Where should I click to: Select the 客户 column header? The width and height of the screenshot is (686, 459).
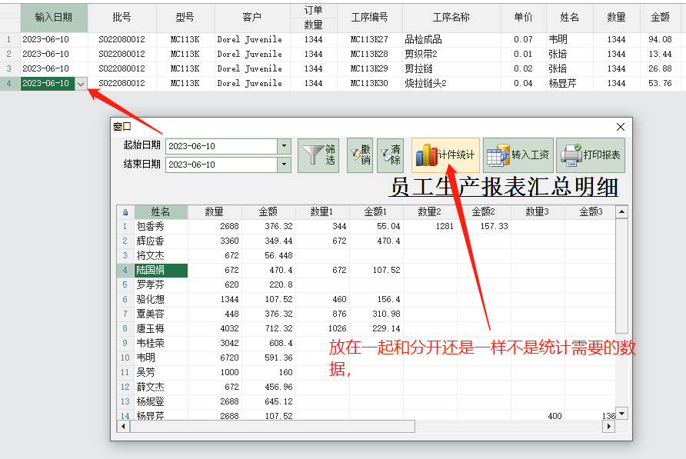pyautogui.click(x=252, y=18)
